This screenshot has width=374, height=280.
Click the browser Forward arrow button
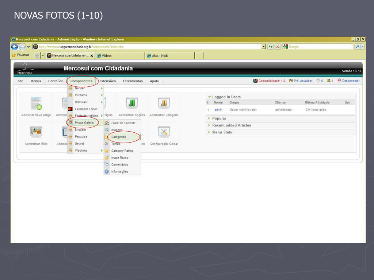tap(22, 47)
